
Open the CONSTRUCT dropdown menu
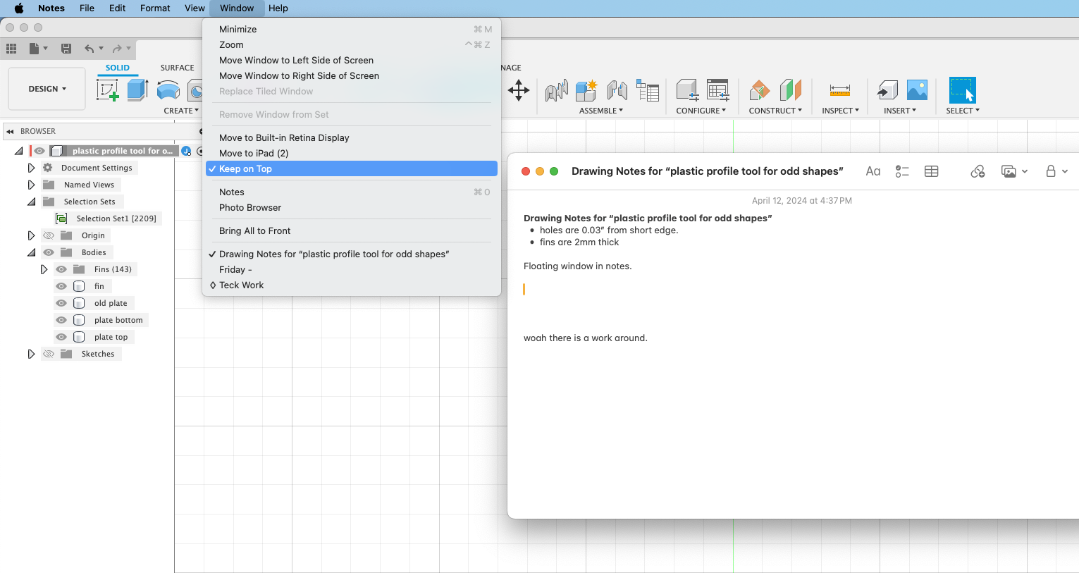pos(775,111)
